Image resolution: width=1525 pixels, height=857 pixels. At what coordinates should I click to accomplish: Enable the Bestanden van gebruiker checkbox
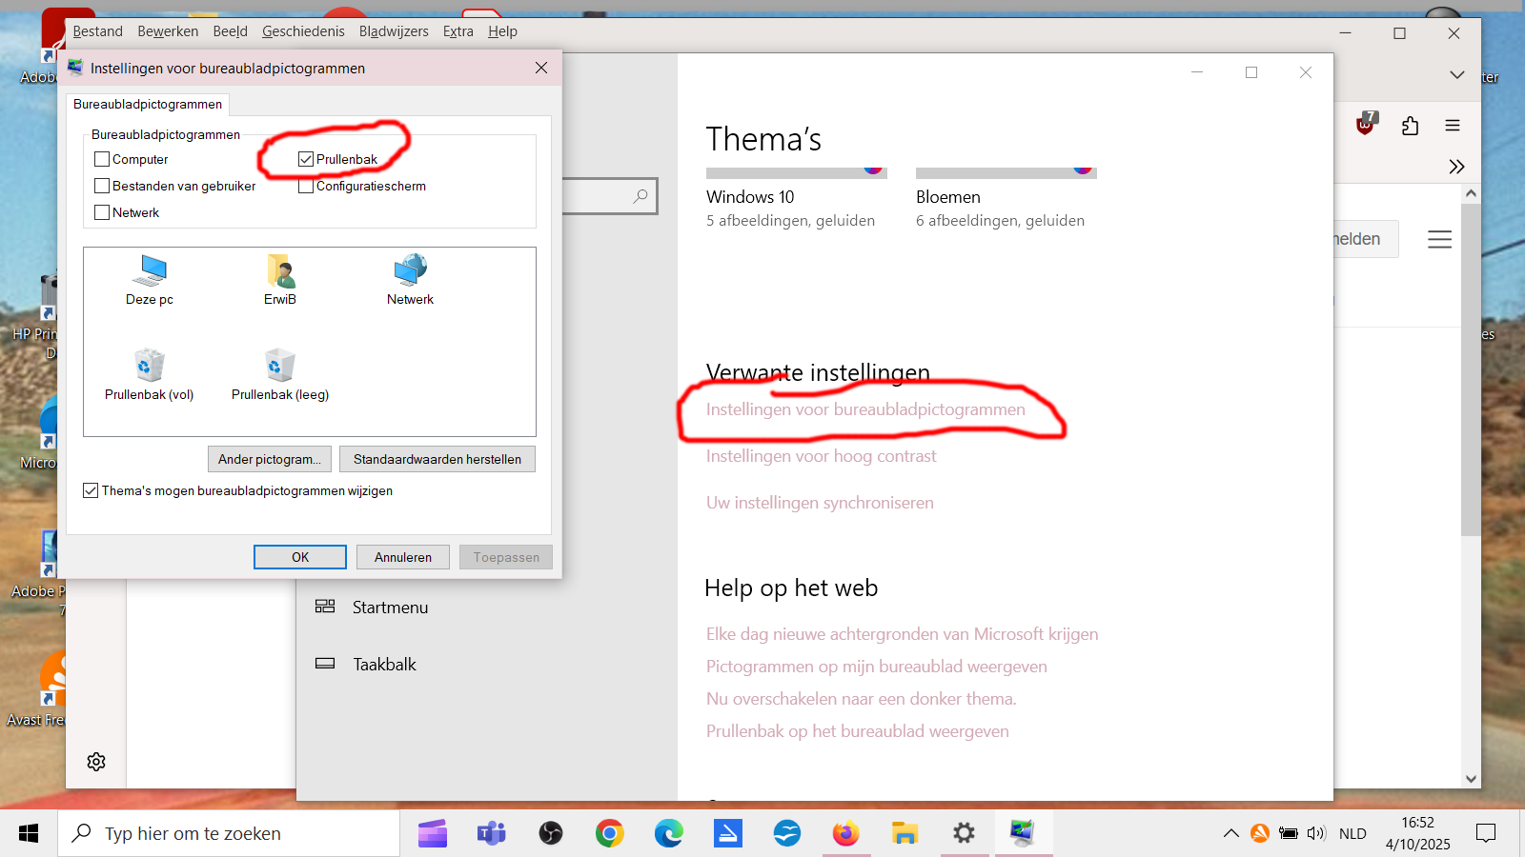[102, 186]
